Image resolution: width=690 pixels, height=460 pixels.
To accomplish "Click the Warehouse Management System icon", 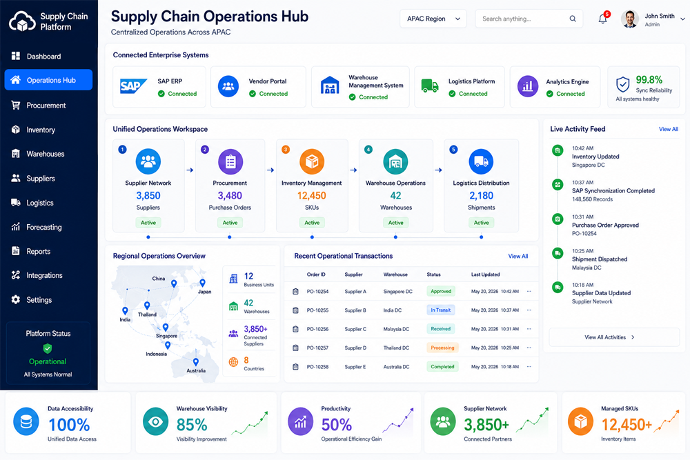I will click(x=330, y=85).
